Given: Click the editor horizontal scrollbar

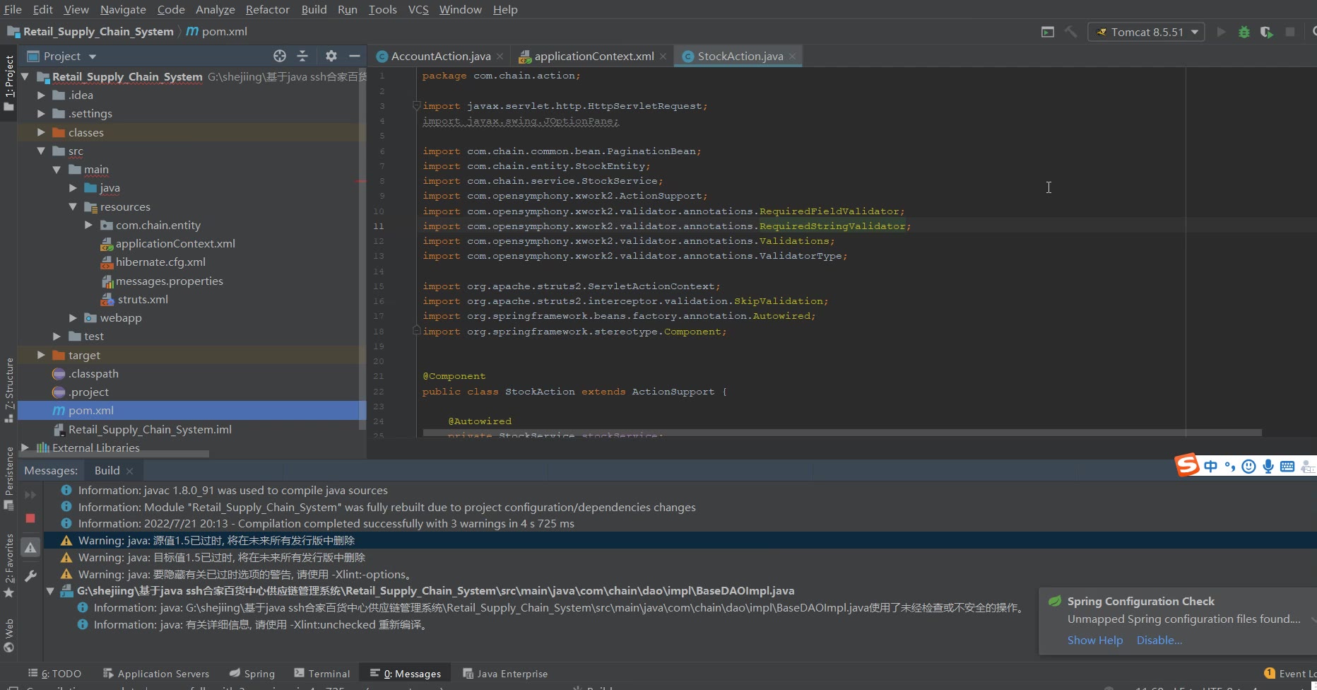Looking at the screenshot, I should coord(841,432).
